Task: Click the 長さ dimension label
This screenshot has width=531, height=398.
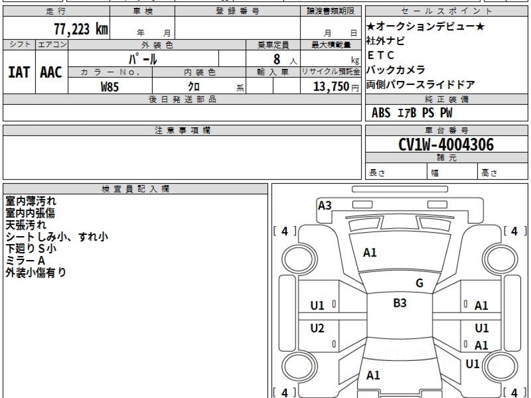Action: (377, 173)
